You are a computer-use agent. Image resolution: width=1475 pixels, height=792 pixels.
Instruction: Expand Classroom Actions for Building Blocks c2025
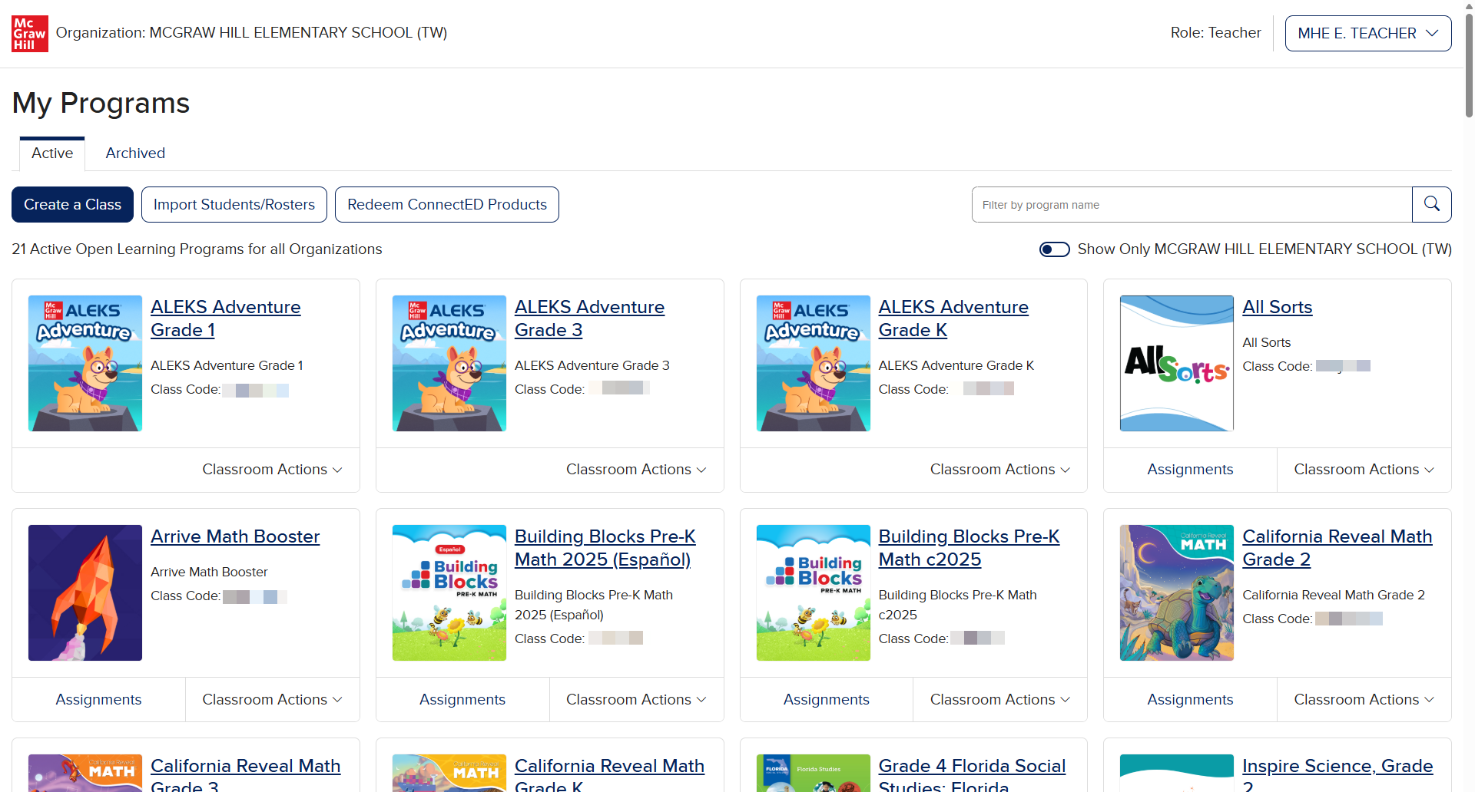(1000, 700)
